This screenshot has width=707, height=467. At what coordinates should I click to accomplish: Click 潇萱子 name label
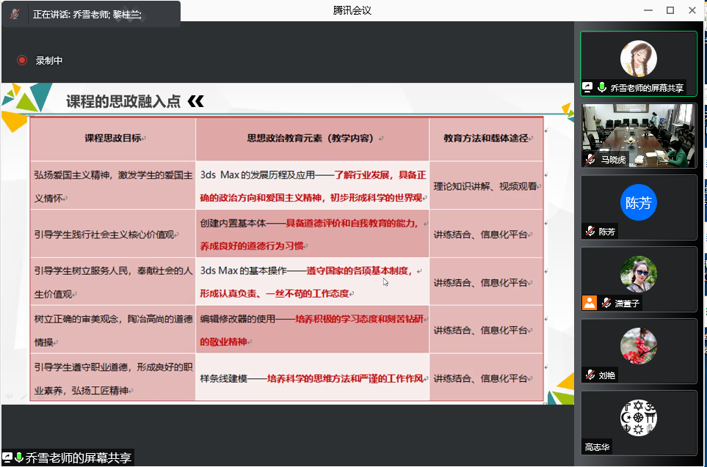pyautogui.click(x=627, y=304)
